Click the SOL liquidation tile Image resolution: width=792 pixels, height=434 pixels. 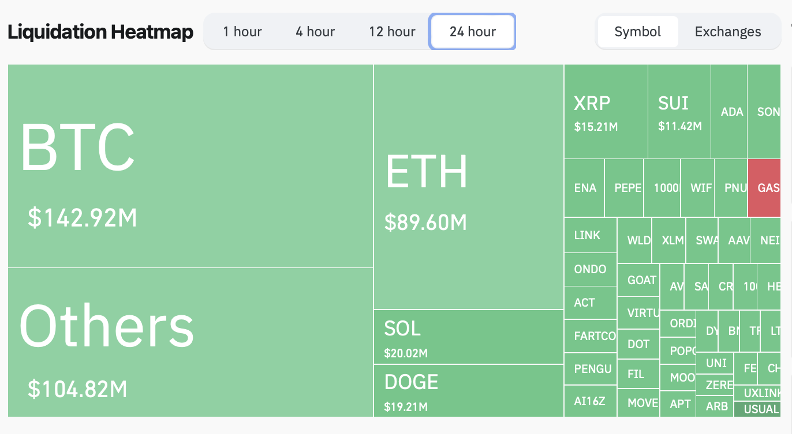[468, 337]
